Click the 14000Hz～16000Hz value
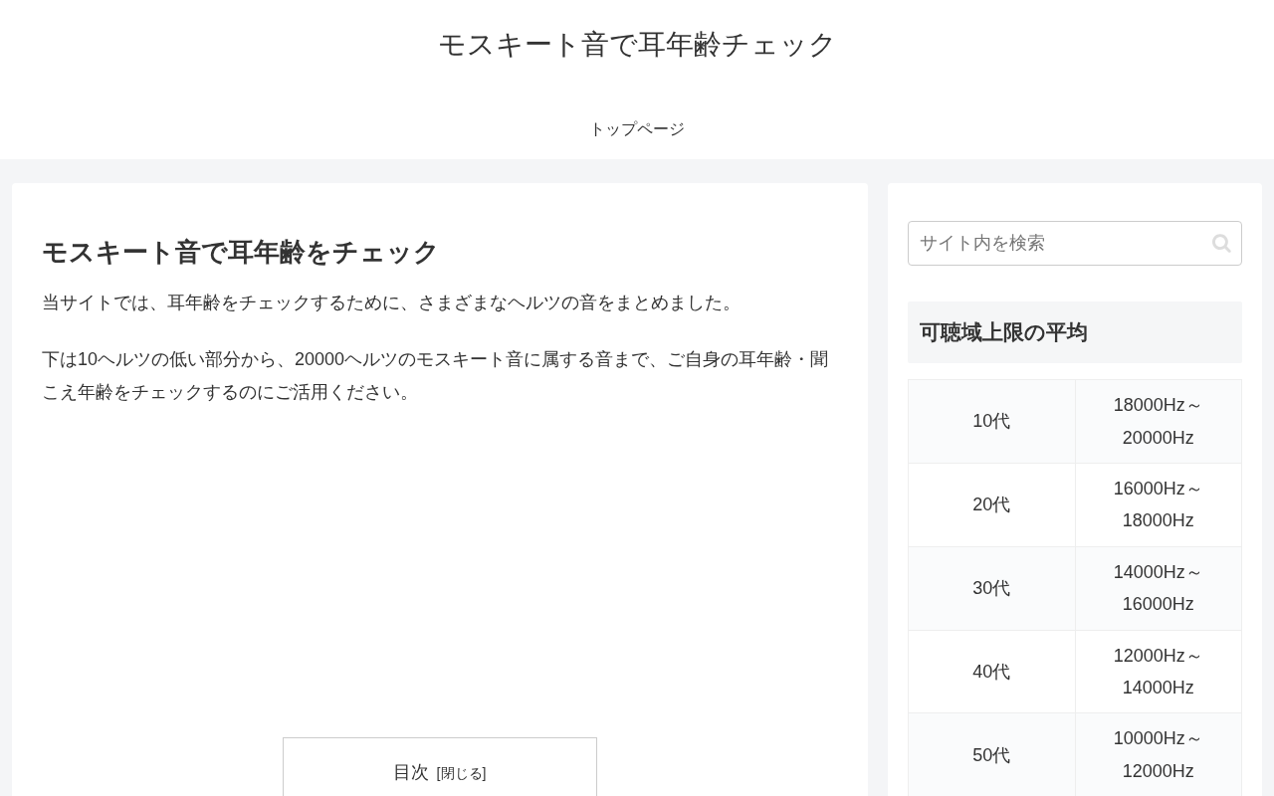This screenshot has width=1274, height=796. (1159, 588)
